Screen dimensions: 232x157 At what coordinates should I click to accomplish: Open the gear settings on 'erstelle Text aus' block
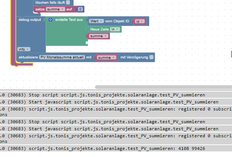(50, 20)
